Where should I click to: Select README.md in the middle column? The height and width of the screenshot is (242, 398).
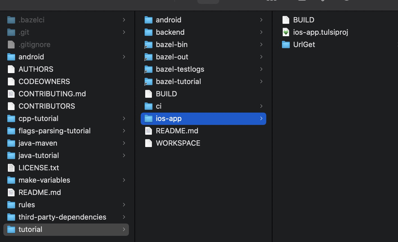177,131
